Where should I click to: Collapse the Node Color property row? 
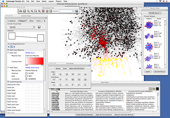tap(8, 53)
